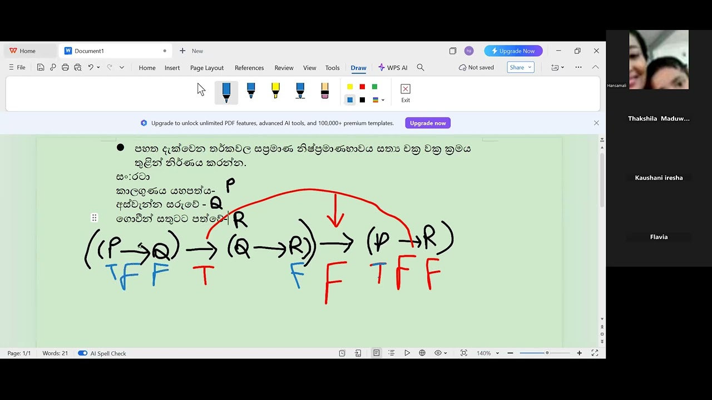Exit the Draw mode
The width and height of the screenshot is (712, 400).
[x=406, y=93]
